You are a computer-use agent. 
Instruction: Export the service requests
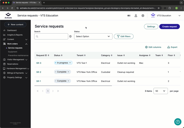coord(172,47)
